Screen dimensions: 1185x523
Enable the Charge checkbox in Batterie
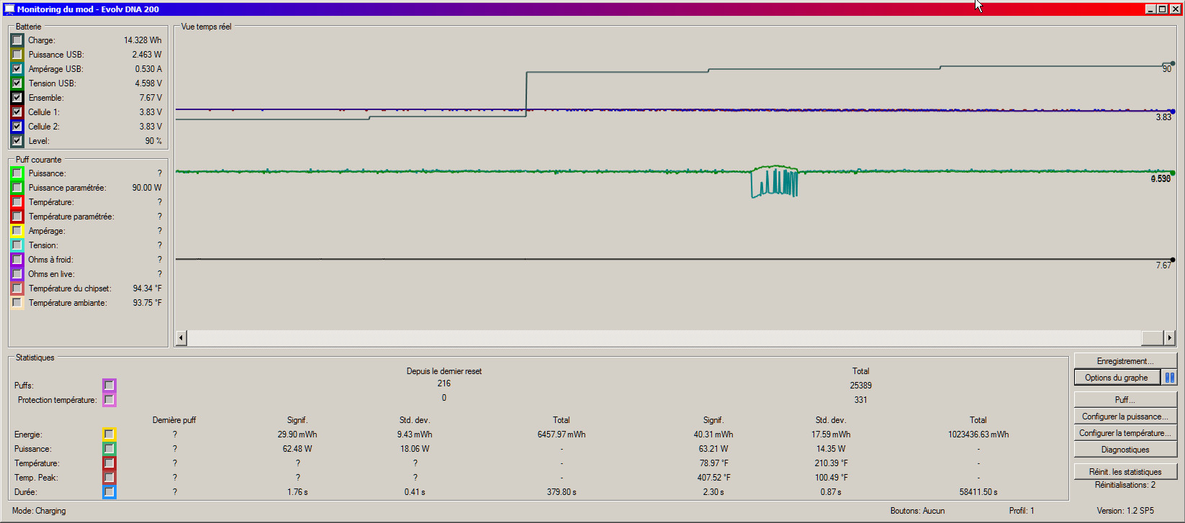tap(17, 40)
